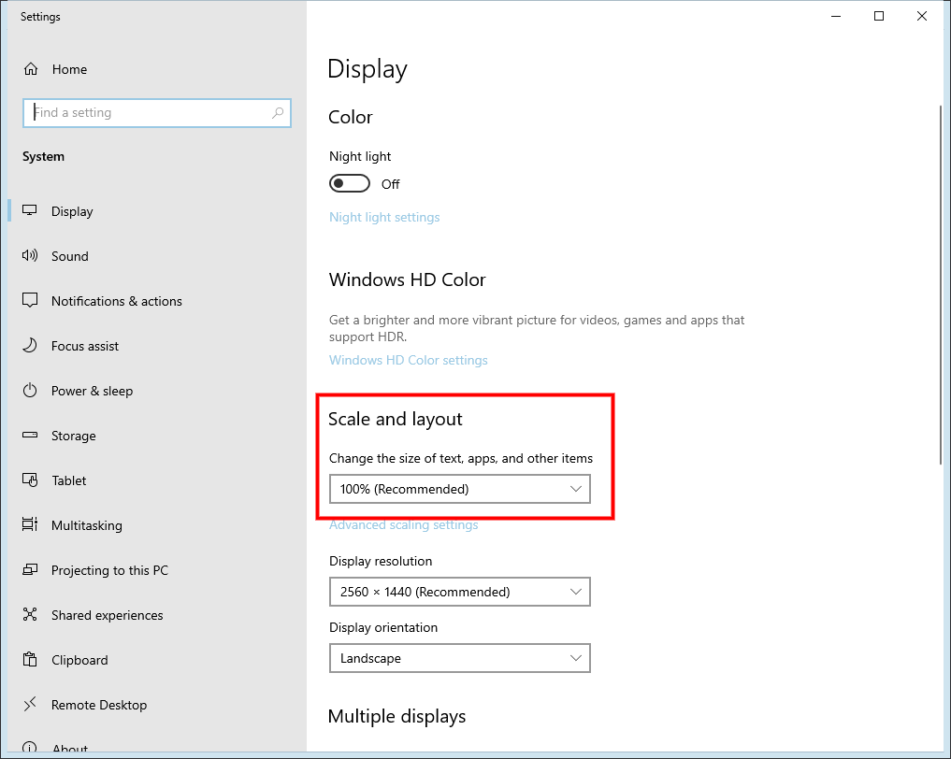951x759 pixels.
Task: Open Remote Desktop settings
Action: tap(156, 705)
